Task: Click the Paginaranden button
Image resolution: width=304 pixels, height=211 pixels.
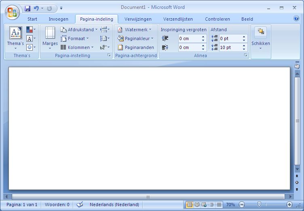Action: 136,47
